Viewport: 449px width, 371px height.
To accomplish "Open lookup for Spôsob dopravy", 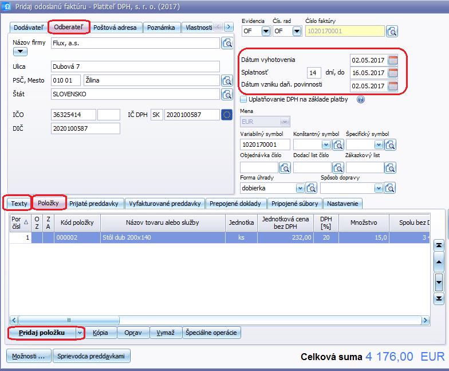I will [x=391, y=188].
